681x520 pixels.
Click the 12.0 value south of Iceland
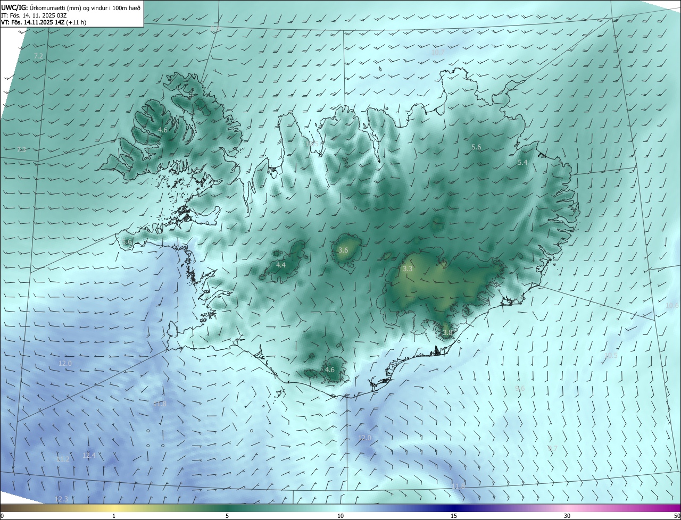click(364, 438)
